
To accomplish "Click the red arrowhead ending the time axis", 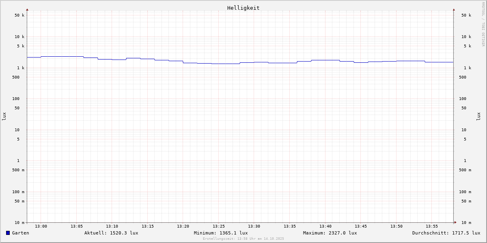I will pos(455,222).
